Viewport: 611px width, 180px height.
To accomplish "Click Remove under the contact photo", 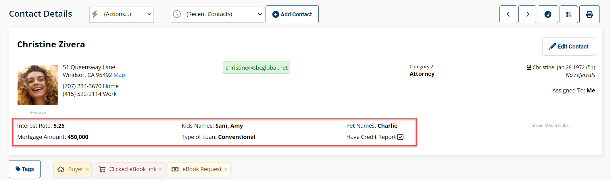I will tap(38, 113).
